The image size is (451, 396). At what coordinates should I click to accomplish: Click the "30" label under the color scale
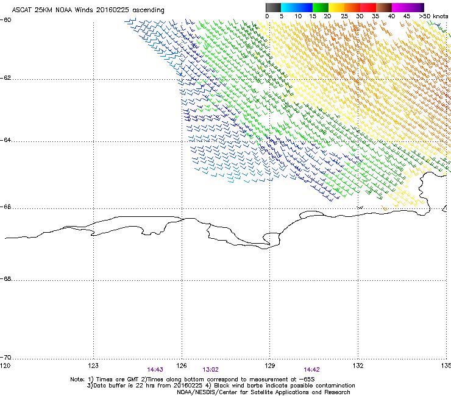pyautogui.click(x=360, y=16)
